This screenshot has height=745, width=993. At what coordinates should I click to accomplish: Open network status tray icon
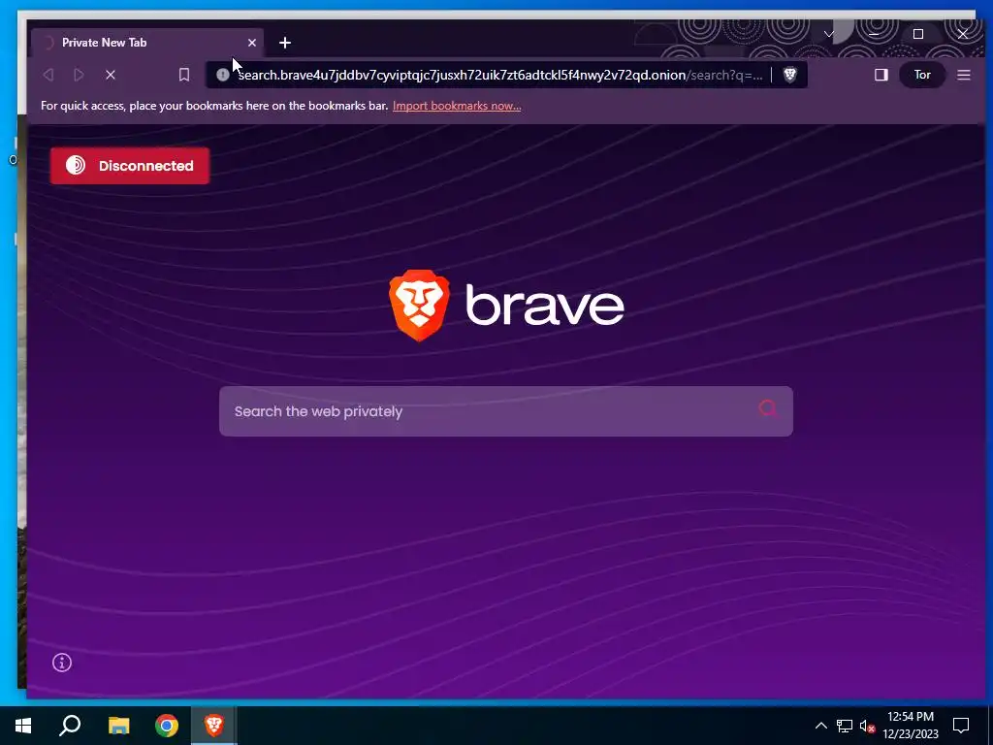click(845, 726)
